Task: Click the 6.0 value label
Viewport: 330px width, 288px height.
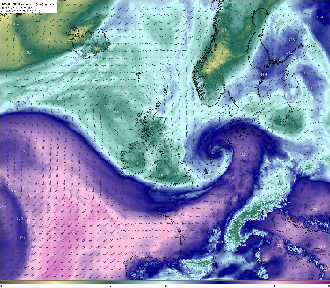Action: point(117,112)
